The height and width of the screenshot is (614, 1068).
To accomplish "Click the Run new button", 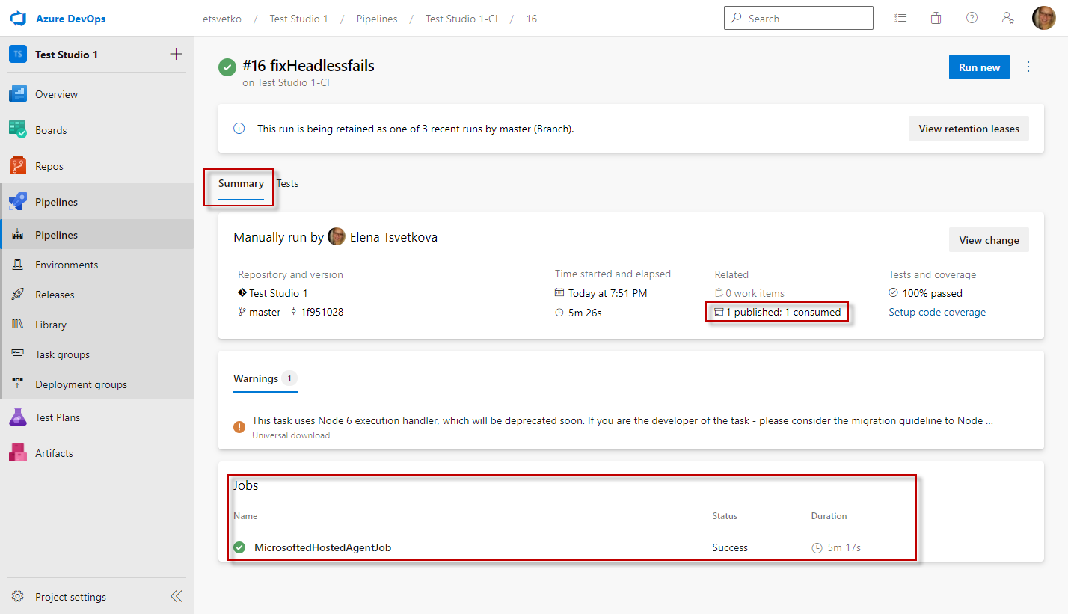I will [x=979, y=67].
